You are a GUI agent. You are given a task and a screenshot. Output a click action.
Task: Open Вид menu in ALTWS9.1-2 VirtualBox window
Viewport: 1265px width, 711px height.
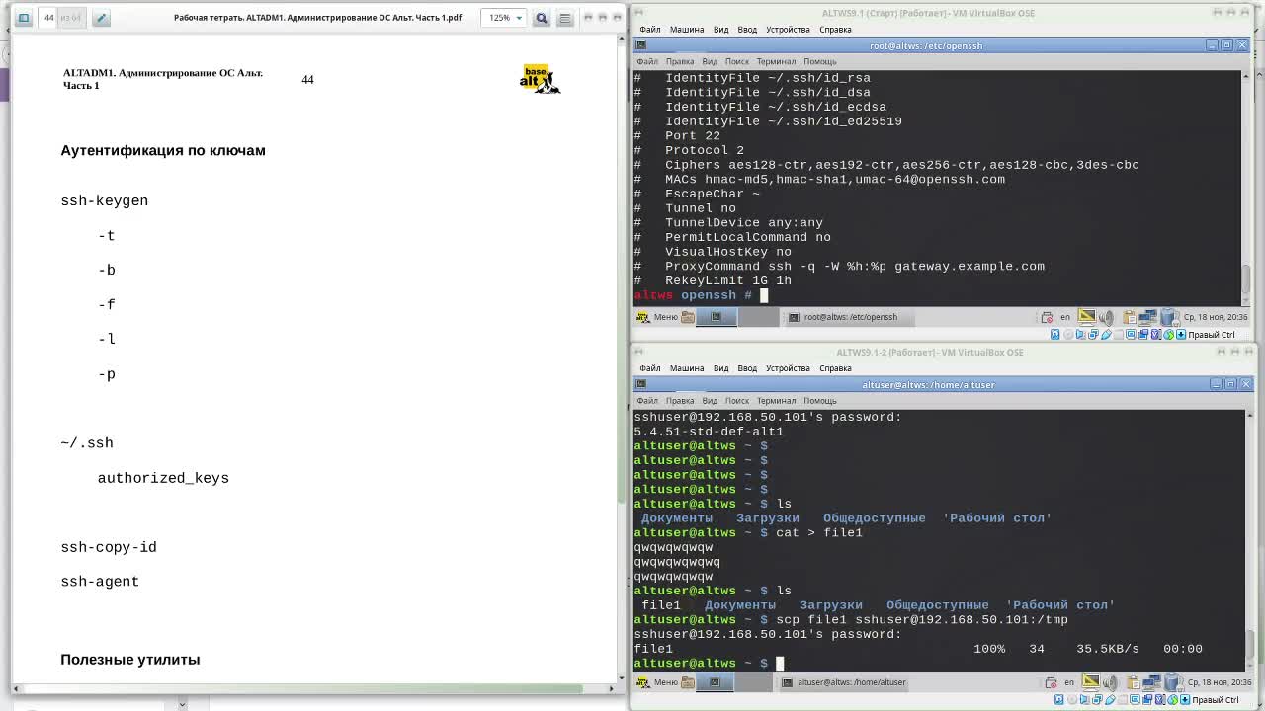[x=720, y=367]
